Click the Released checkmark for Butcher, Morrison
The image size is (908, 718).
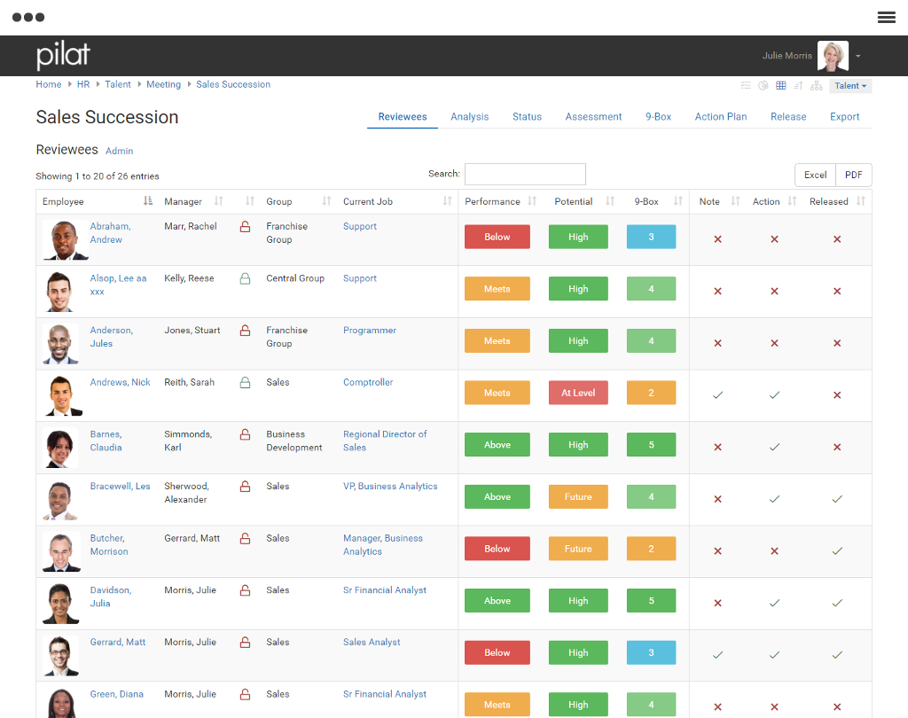click(836, 549)
